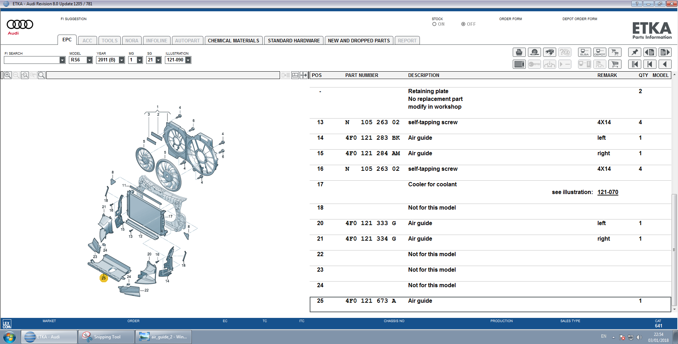The image size is (678, 344).
Task: Select the stock OFF radio button
Action: pyautogui.click(x=463, y=24)
